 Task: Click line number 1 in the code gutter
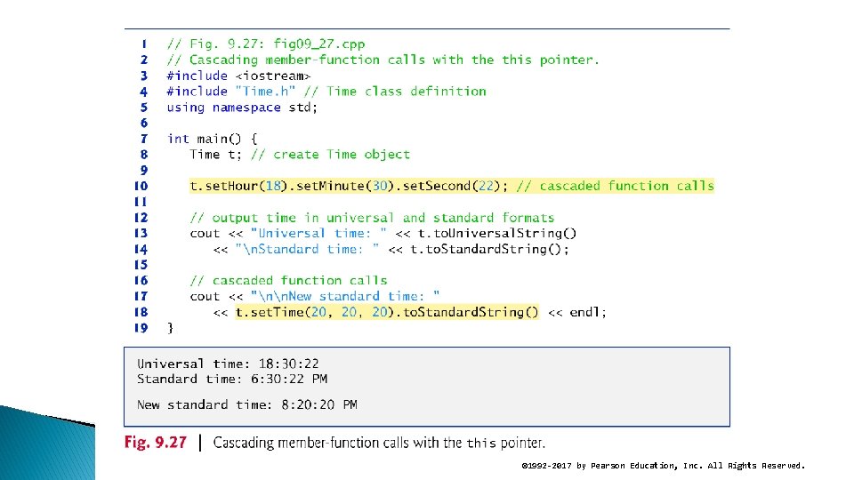144,44
